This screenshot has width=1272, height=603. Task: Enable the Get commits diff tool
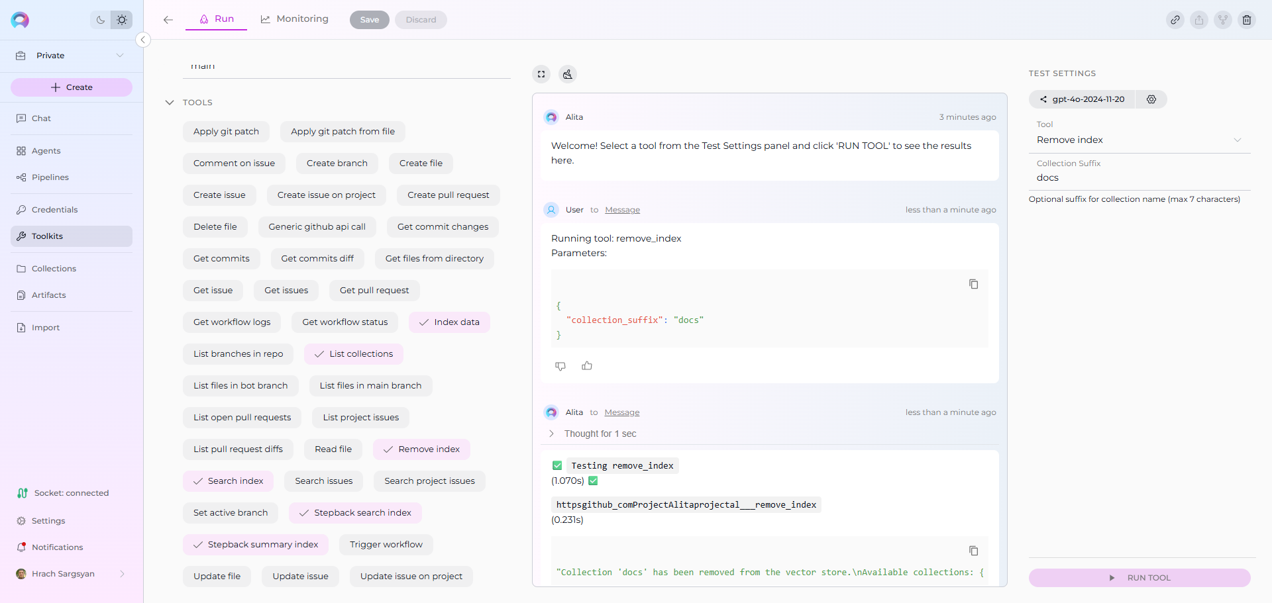317,259
